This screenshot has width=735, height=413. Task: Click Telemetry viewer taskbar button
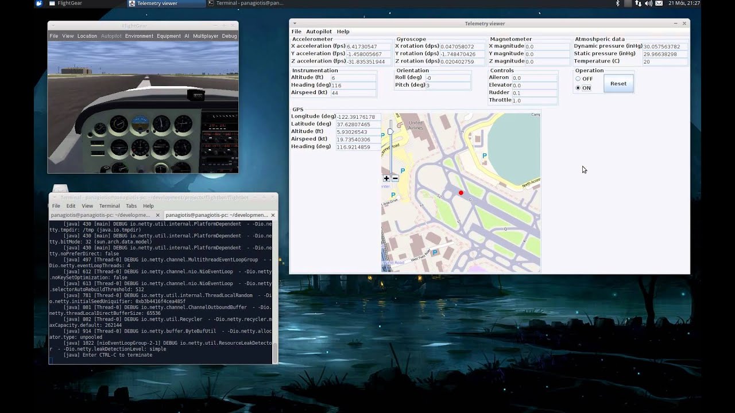click(165, 3)
